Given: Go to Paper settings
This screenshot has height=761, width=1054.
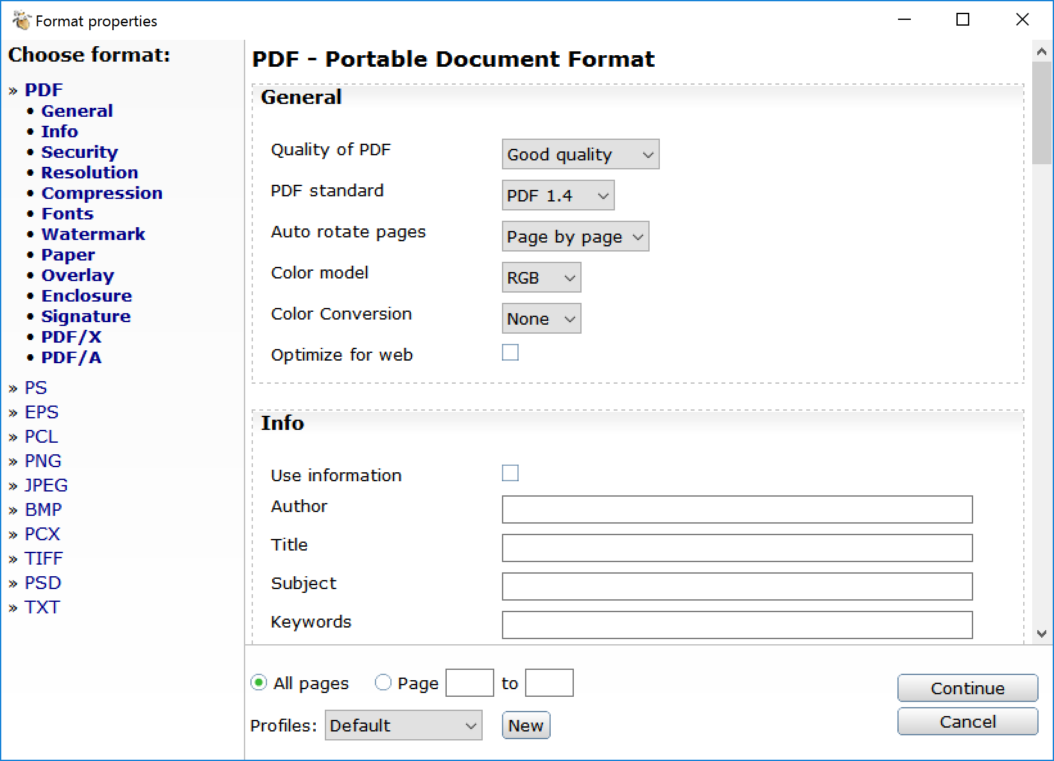Looking at the screenshot, I should (68, 255).
